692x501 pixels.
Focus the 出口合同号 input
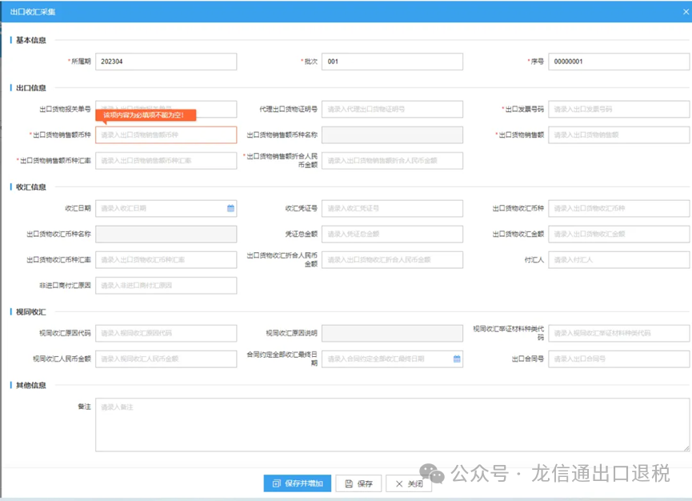618,359
